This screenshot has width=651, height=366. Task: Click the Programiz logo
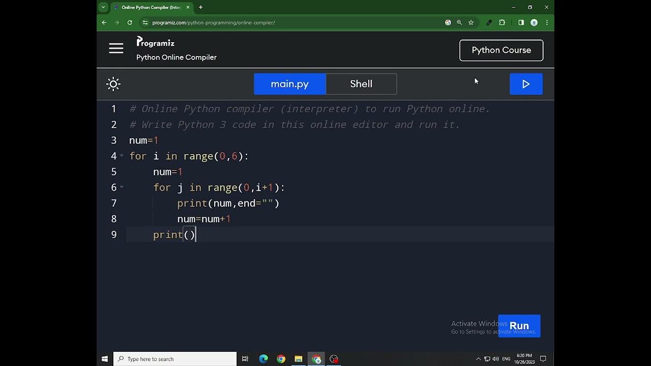pos(156,42)
